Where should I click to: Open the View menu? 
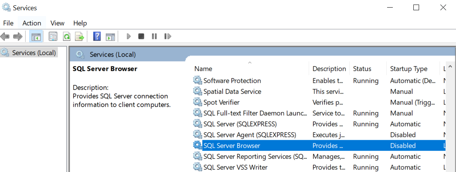pyautogui.click(x=57, y=23)
